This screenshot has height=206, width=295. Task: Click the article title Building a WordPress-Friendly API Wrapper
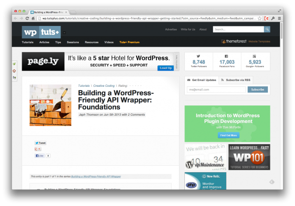pos(116,100)
